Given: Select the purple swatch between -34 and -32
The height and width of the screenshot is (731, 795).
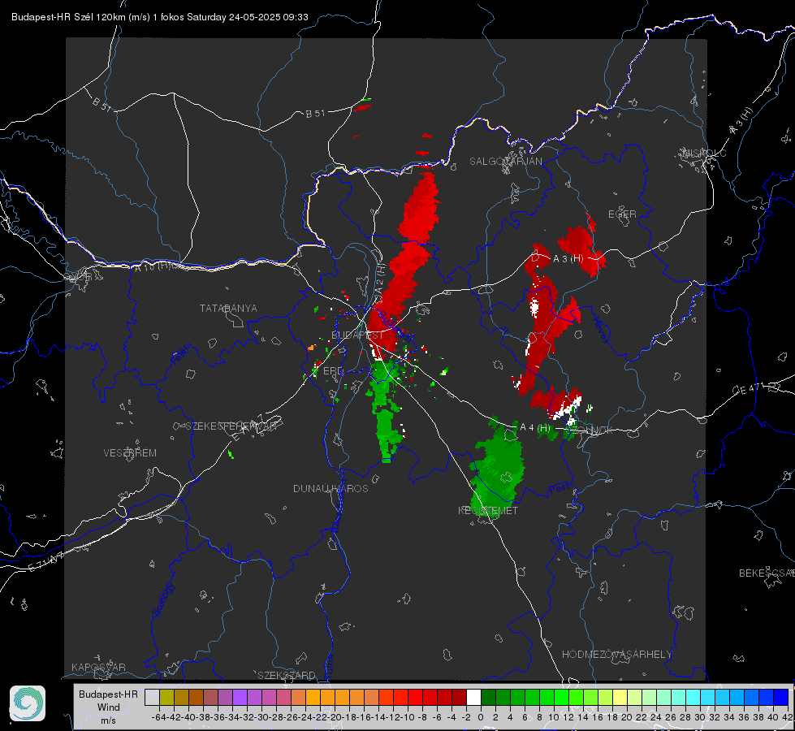Looking at the screenshot, I should (x=240, y=697).
